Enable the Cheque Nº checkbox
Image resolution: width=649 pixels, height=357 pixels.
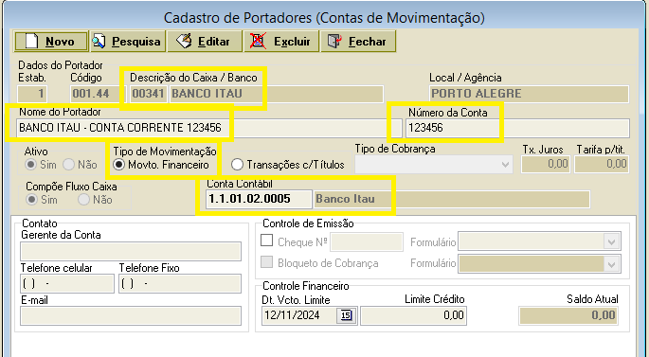266,241
